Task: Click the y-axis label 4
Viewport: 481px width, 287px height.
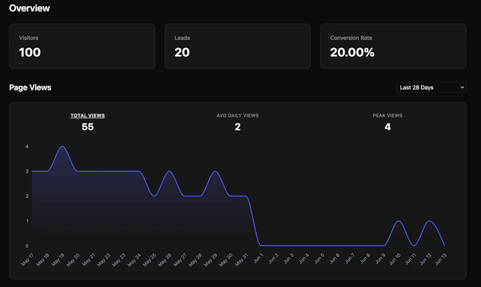Action: point(27,147)
